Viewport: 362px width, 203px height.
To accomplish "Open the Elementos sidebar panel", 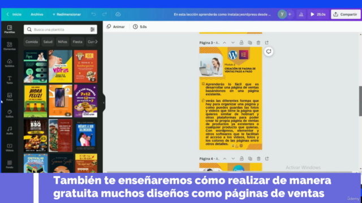I will pyautogui.click(x=10, y=46).
